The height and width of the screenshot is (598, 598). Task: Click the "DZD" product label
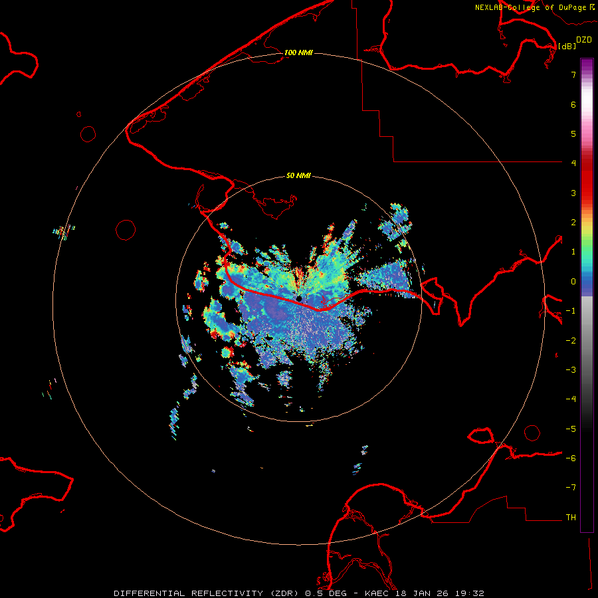pos(584,40)
